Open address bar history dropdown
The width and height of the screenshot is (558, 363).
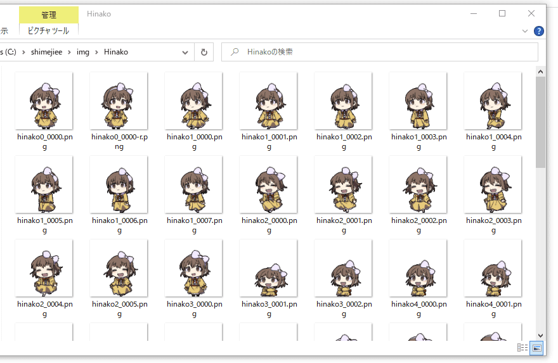click(185, 52)
